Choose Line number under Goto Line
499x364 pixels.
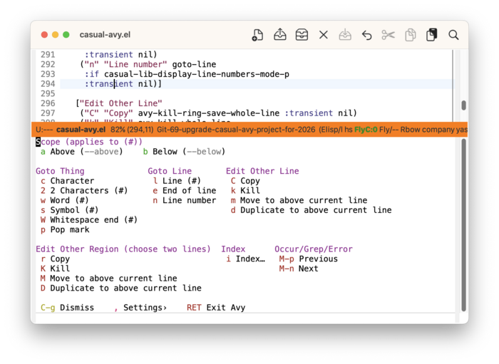(184, 201)
